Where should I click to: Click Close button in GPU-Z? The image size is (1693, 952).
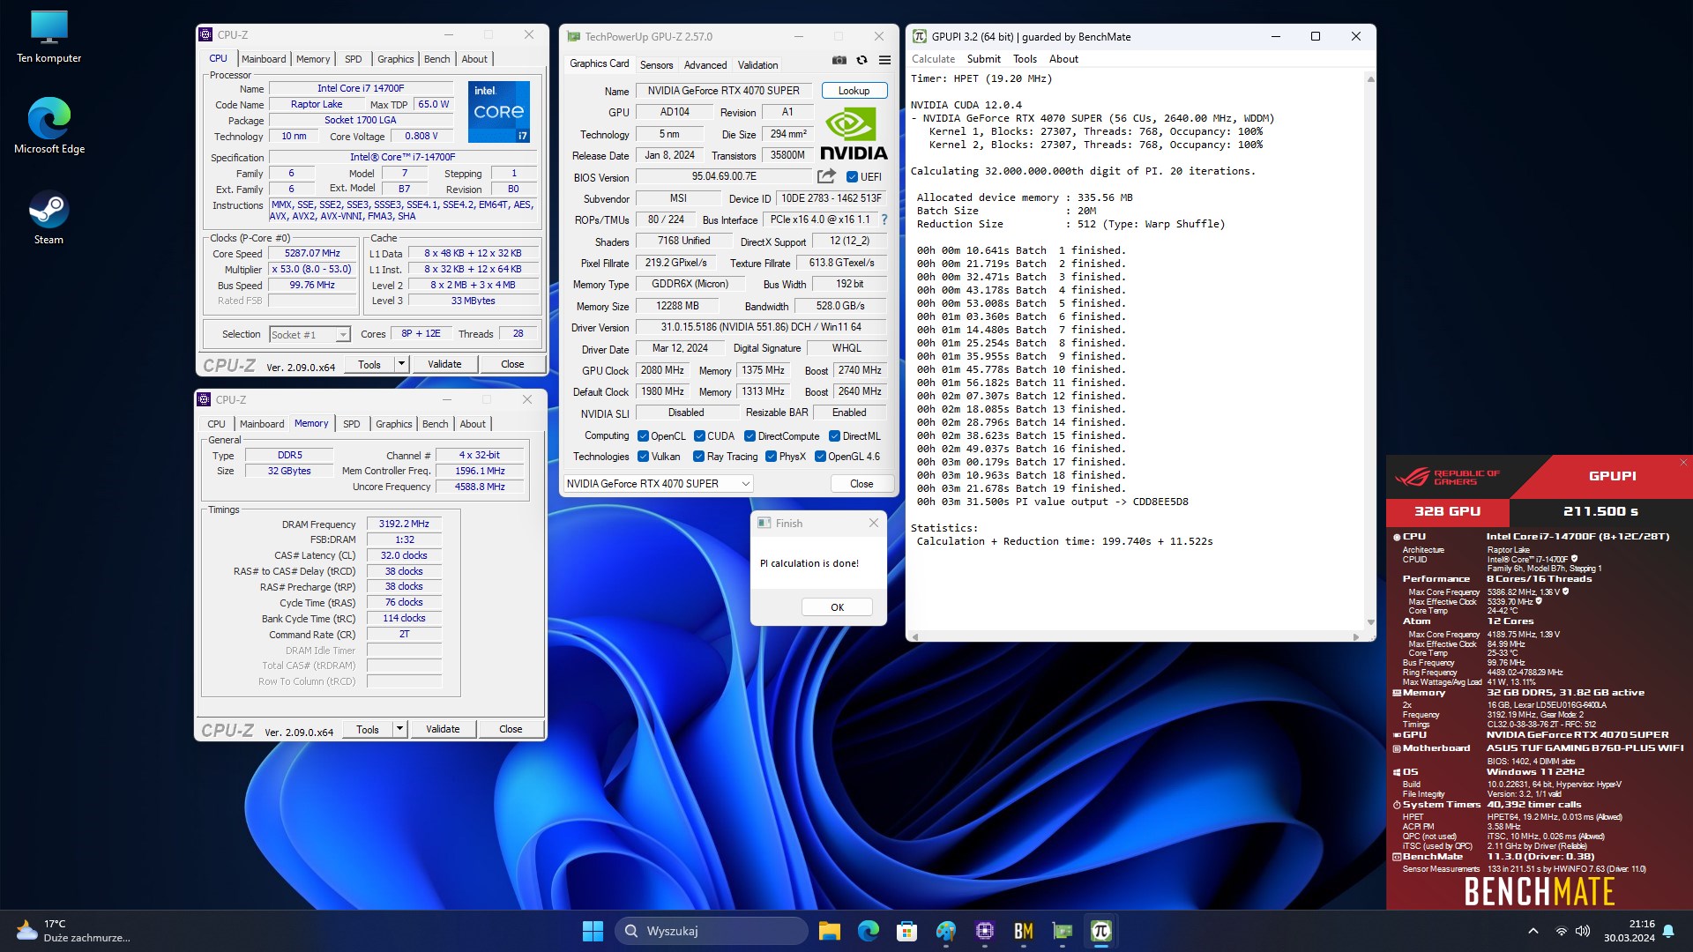pyautogui.click(x=861, y=484)
